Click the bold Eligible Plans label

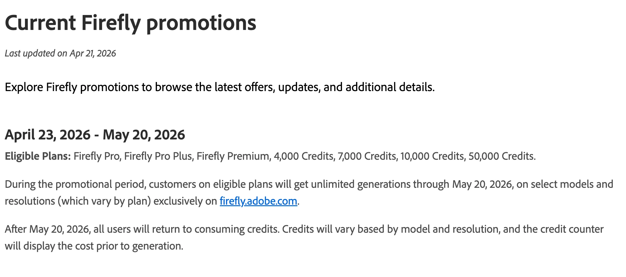38,156
